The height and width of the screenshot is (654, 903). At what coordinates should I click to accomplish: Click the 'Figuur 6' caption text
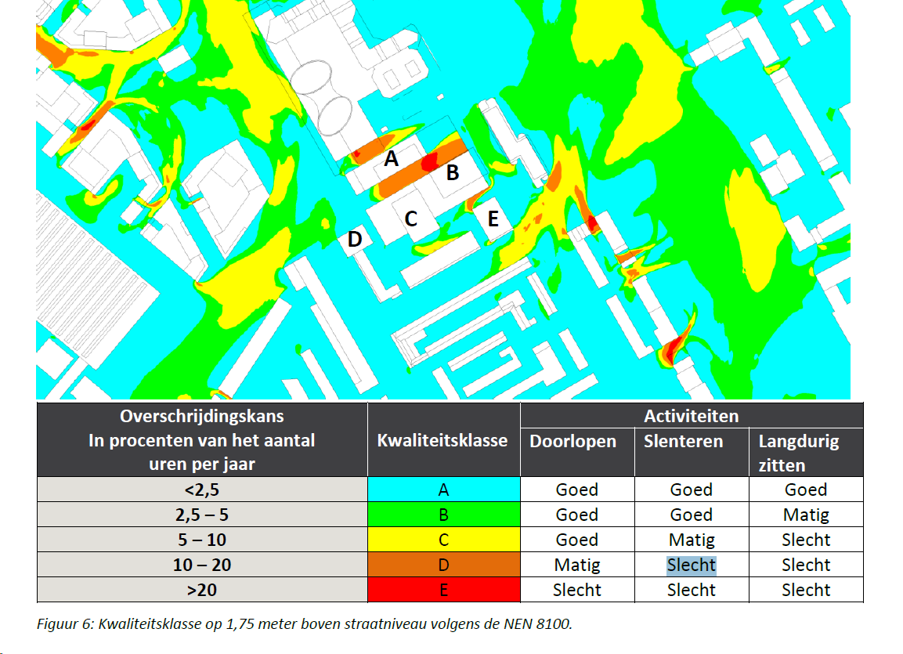coord(305,624)
